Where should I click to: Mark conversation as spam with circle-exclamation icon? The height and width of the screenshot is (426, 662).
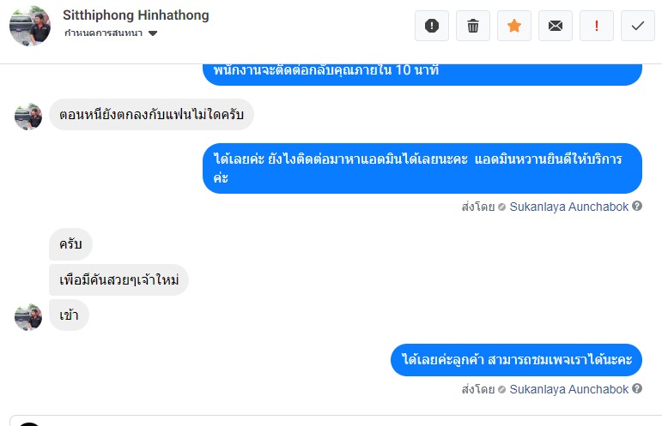click(x=431, y=26)
